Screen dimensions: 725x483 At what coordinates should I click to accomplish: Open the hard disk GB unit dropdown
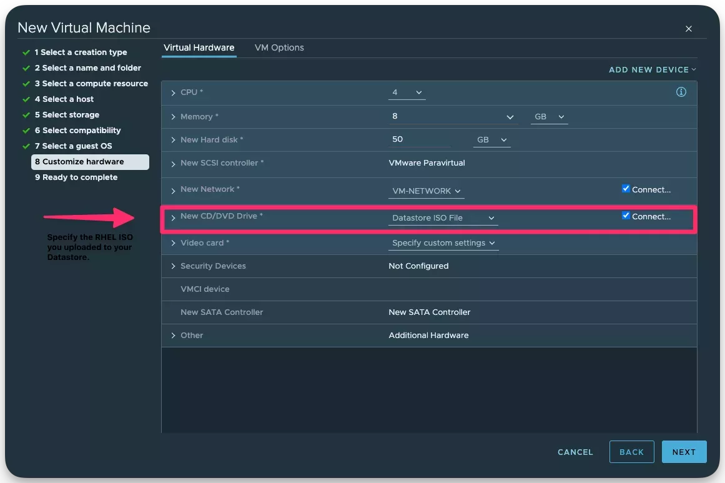coord(491,139)
